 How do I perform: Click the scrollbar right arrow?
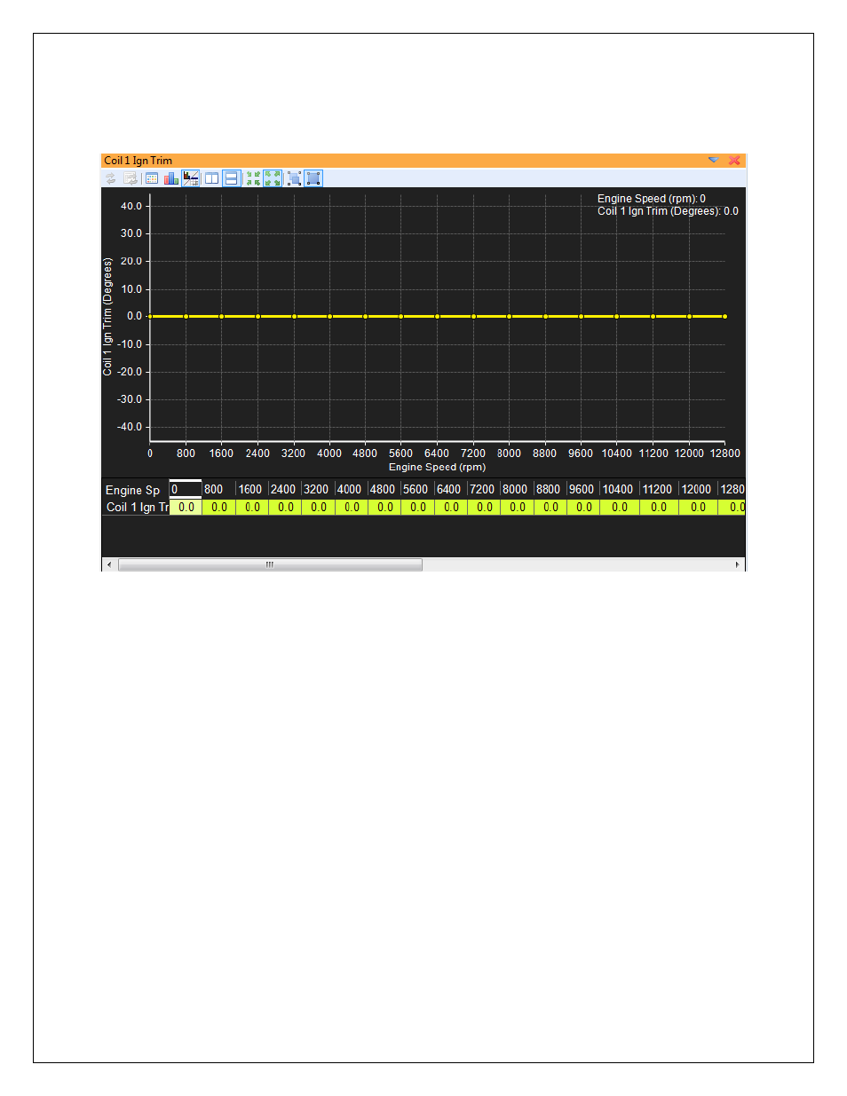coord(737,564)
